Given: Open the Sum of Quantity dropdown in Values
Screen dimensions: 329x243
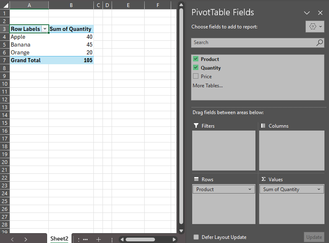Looking at the screenshot, I should [x=319, y=189].
